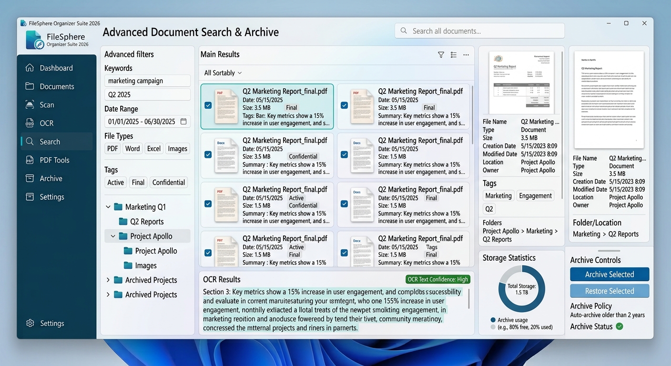The image size is (671, 366).
Task: Click the Q2 tag chip in details
Action: [489, 209]
